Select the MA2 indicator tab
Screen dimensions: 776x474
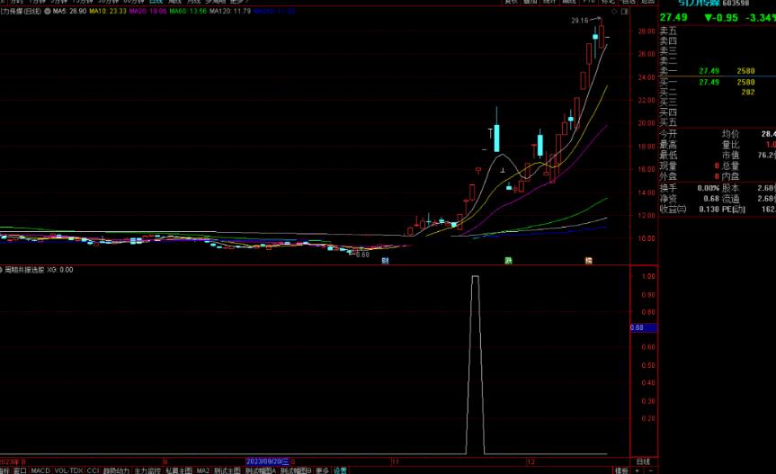[203, 470]
